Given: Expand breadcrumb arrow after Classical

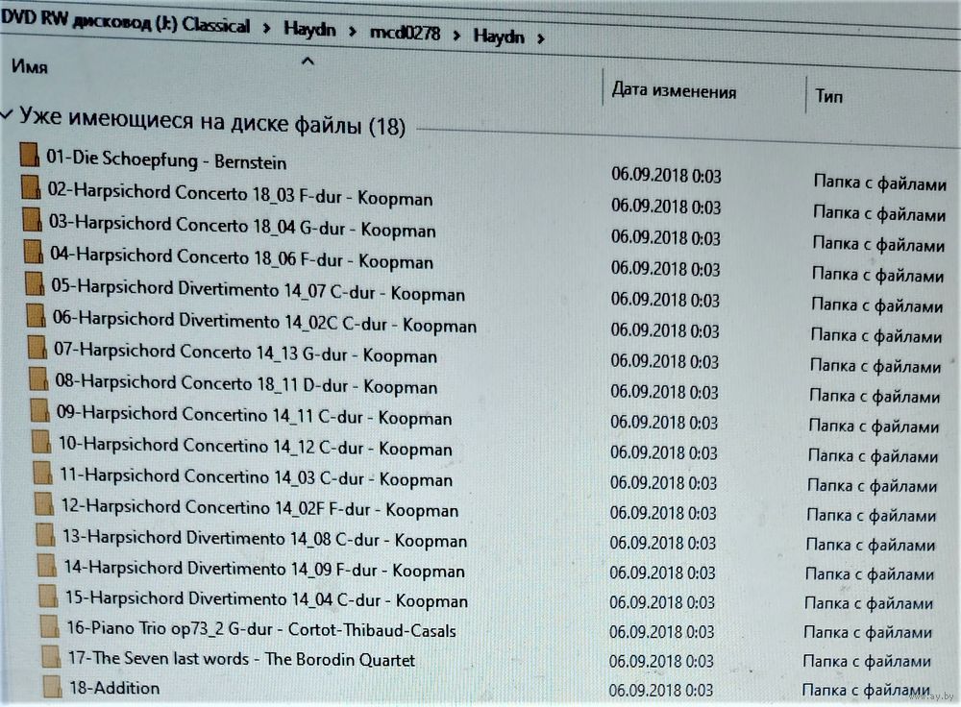Looking at the screenshot, I should click(x=266, y=28).
